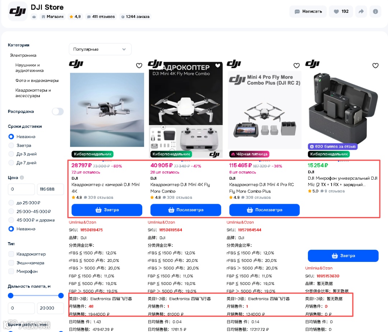The image size is (388, 332).
Task: Select price Неважно radio option
Action: click(11, 229)
